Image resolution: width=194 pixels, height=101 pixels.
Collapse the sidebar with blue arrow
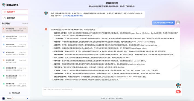(27, 99)
